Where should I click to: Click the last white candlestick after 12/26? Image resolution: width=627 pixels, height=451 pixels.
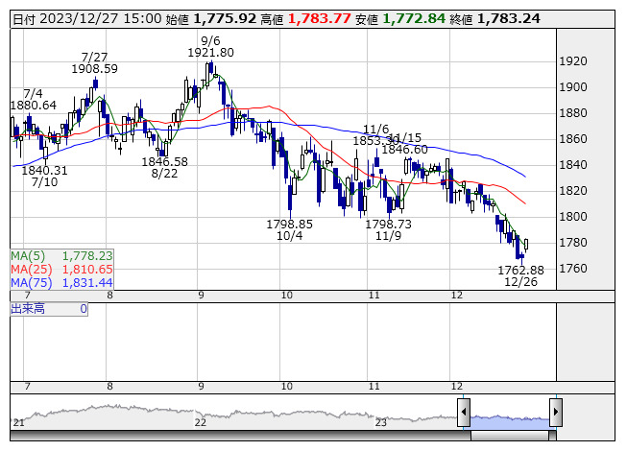(x=526, y=244)
